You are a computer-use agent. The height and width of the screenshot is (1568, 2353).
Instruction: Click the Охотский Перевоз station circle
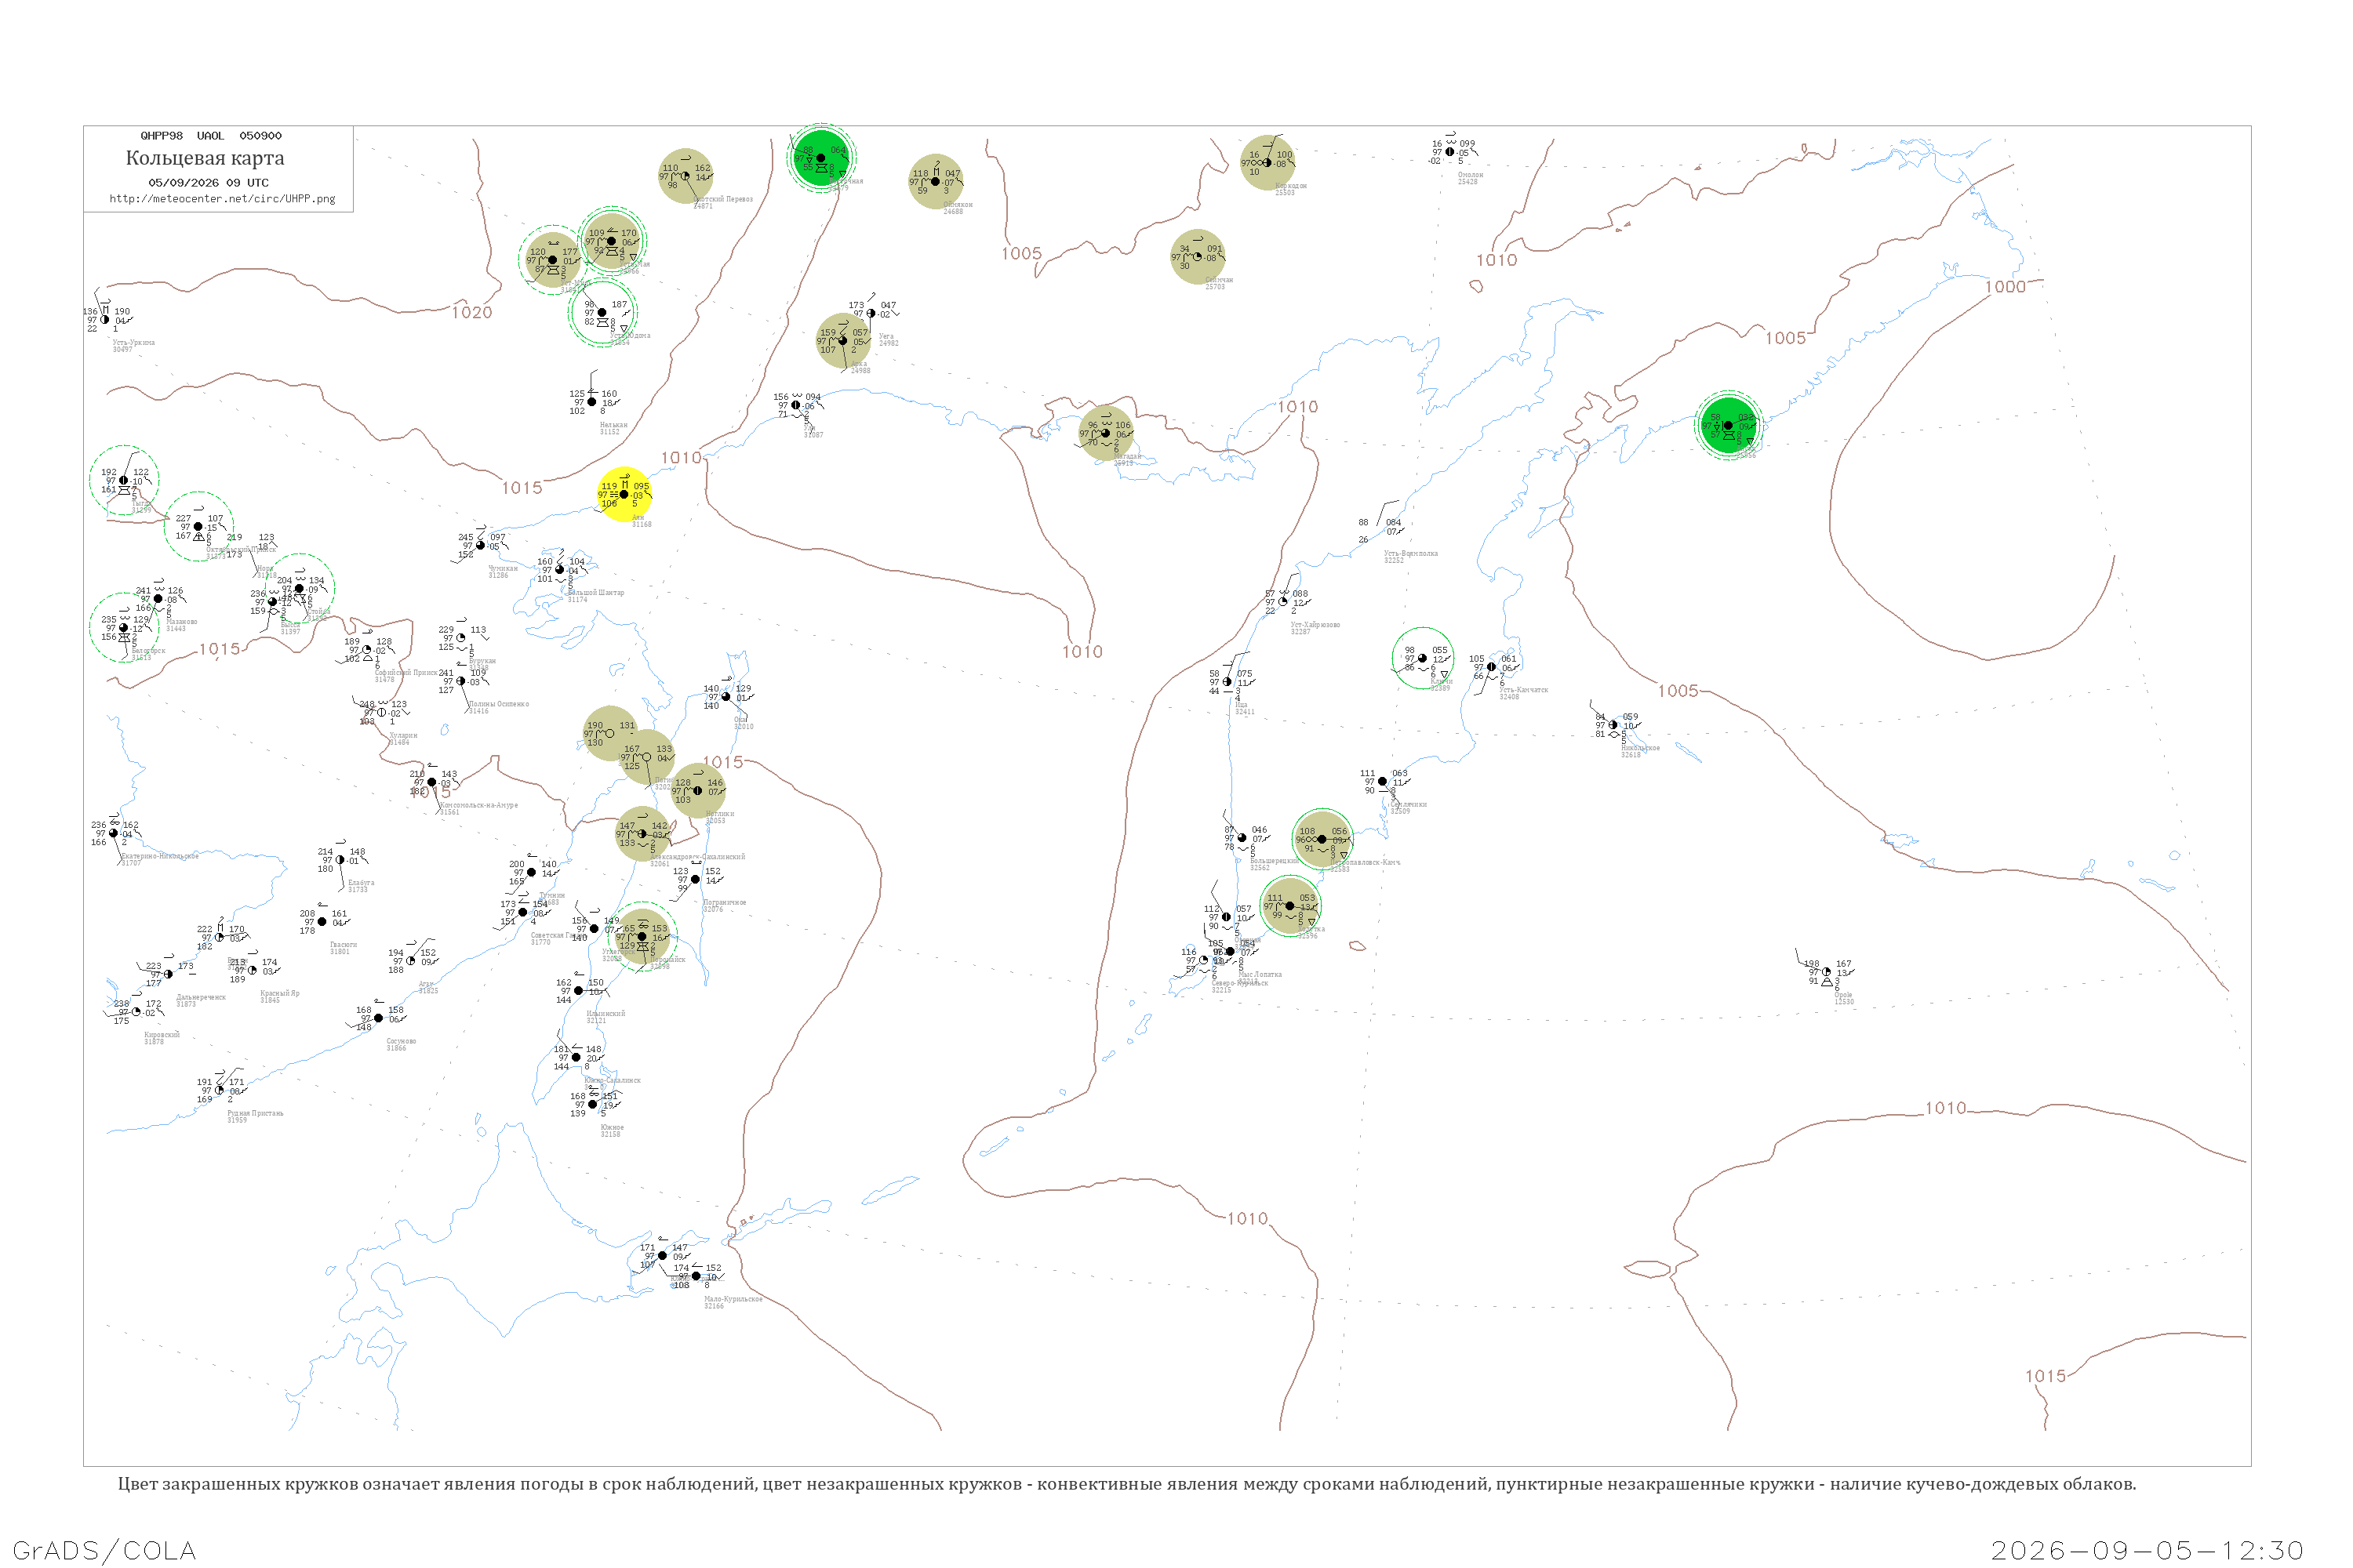(686, 176)
